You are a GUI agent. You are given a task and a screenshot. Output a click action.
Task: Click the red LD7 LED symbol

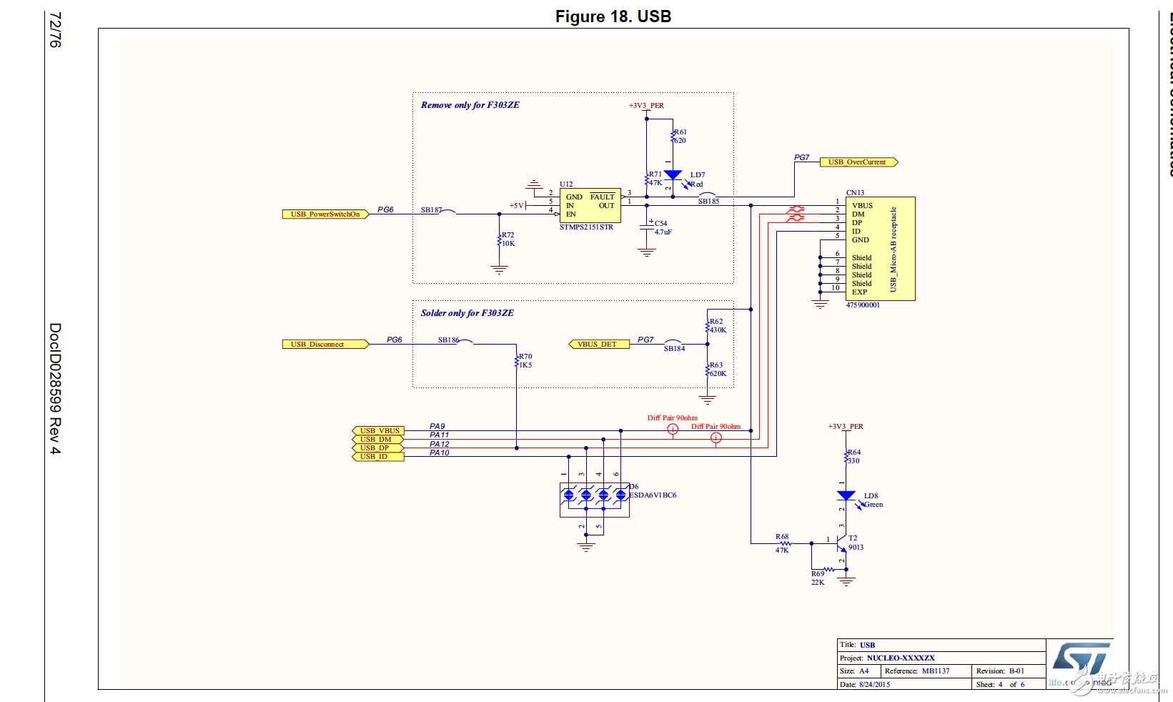(x=673, y=175)
